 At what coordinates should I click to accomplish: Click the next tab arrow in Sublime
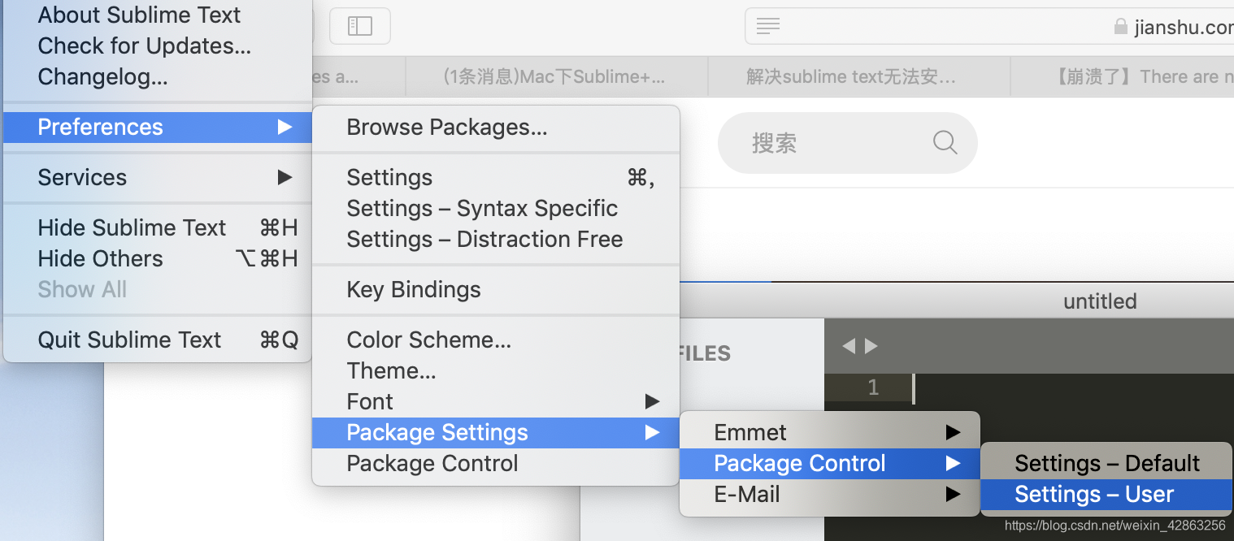(x=871, y=346)
